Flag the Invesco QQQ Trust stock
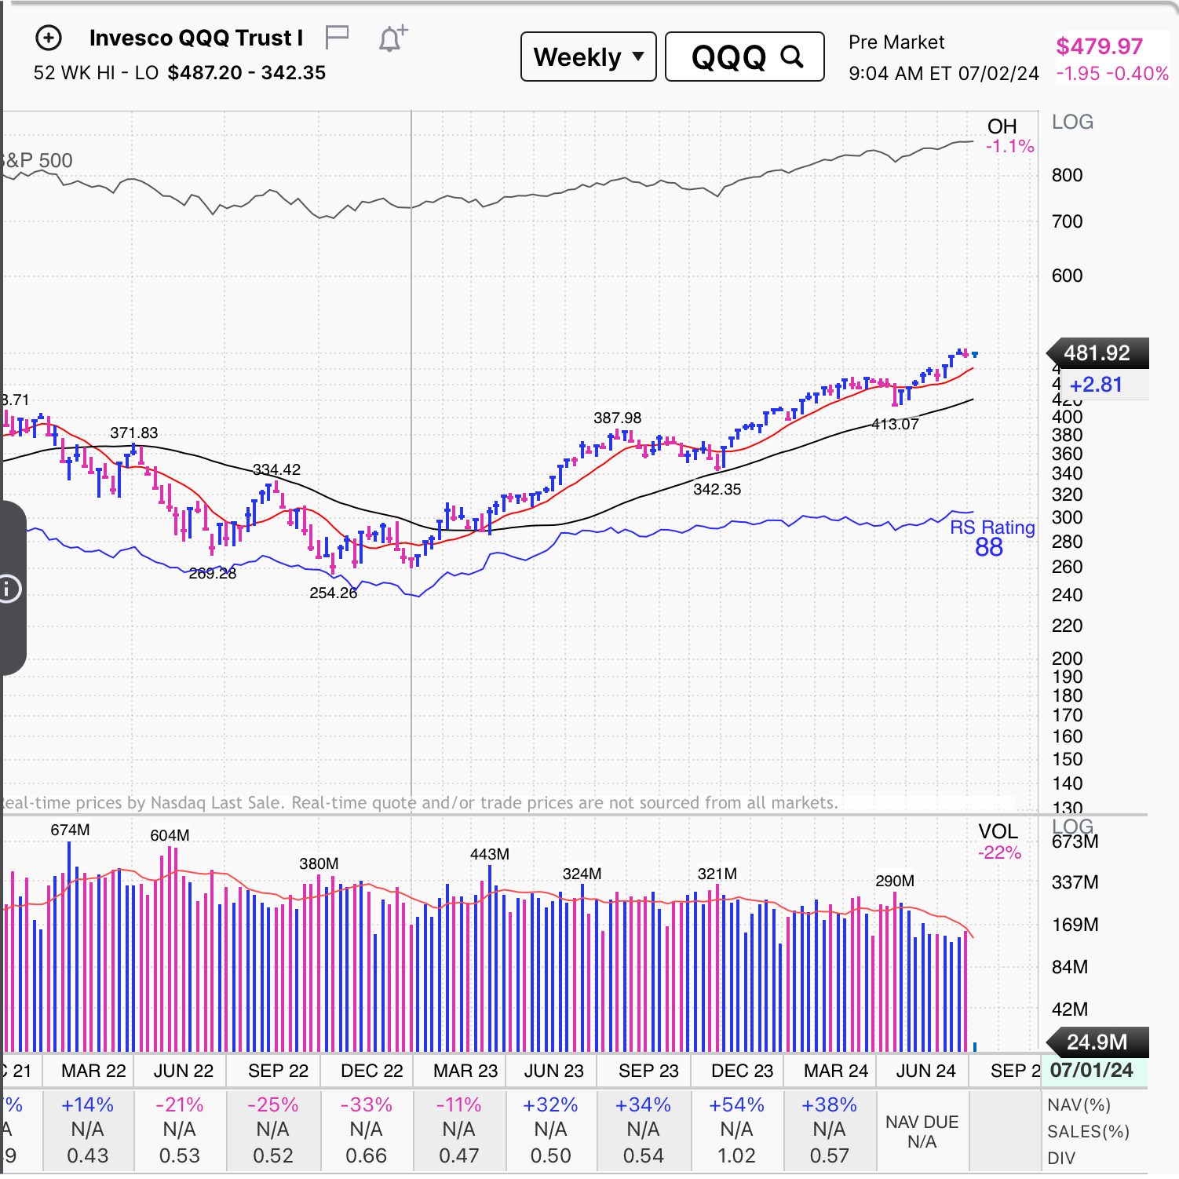The image size is (1179, 1179). click(x=337, y=37)
